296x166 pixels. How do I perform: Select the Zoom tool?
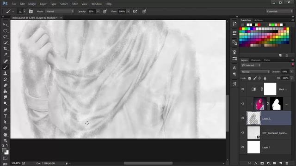(x=5, y=141)
